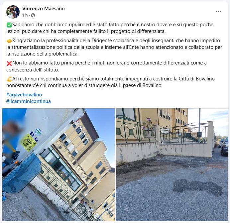The height and width of the screenshot is (223, 230).
Task: Click the paragraph starting 'Al resto non rispondiamo'
Action: [110, 82]
